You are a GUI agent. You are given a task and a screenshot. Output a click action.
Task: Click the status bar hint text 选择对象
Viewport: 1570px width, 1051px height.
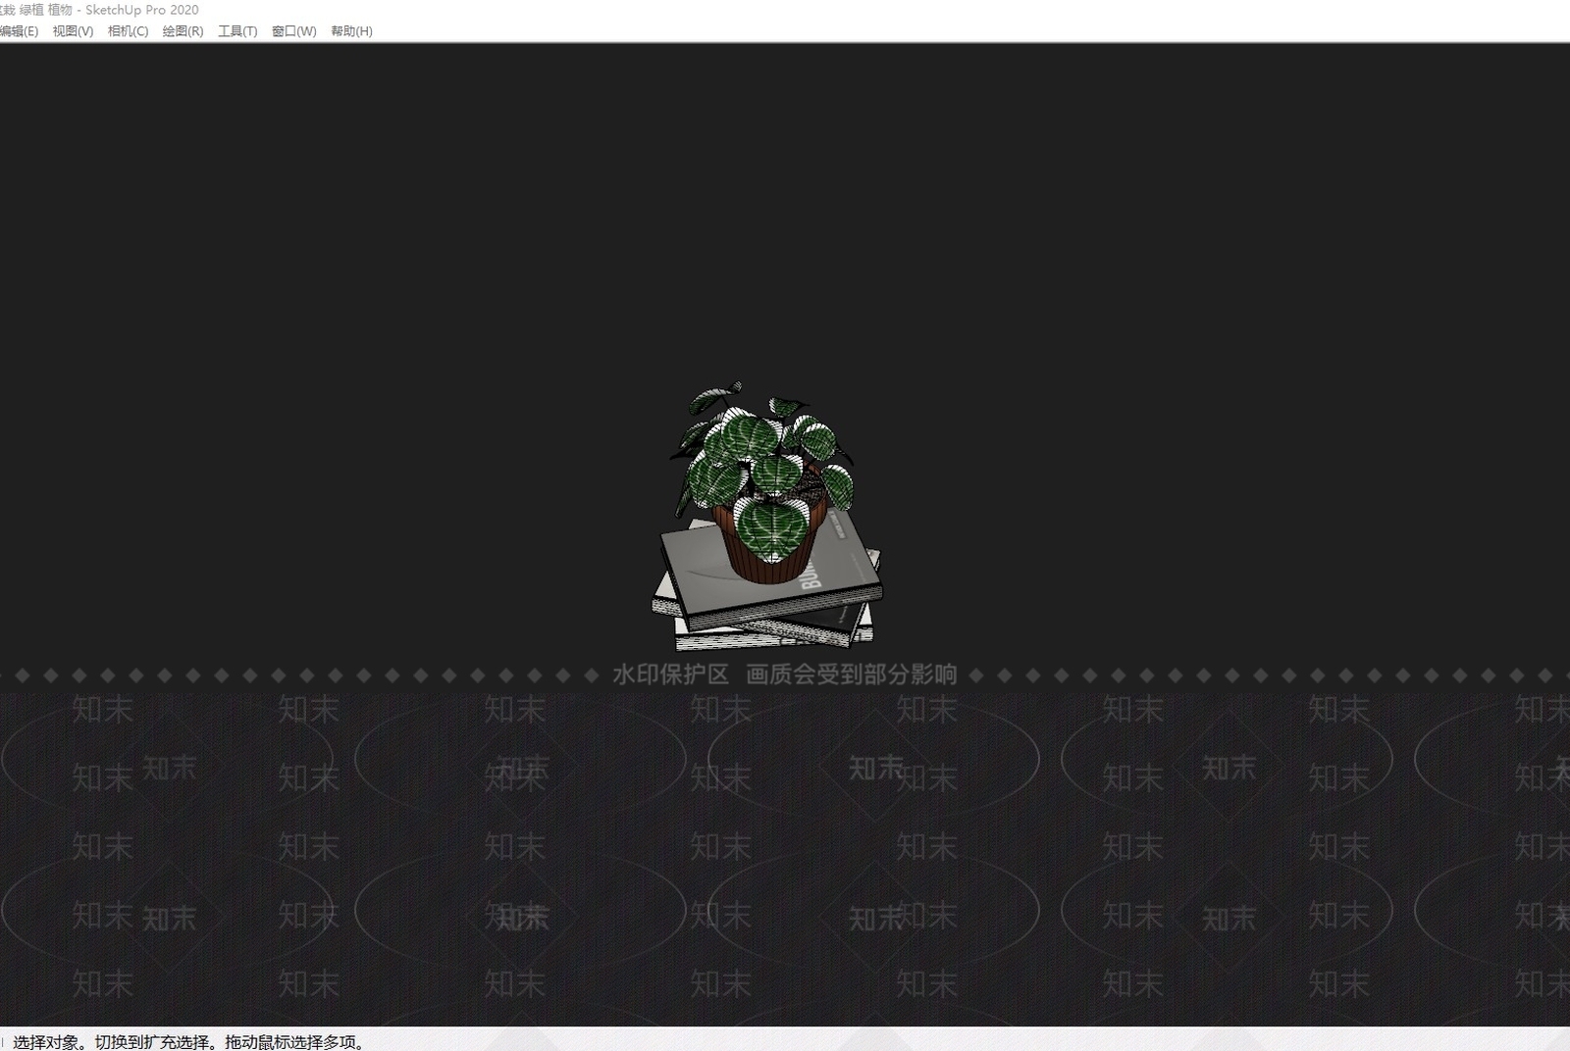click(x=45, y=1041)
